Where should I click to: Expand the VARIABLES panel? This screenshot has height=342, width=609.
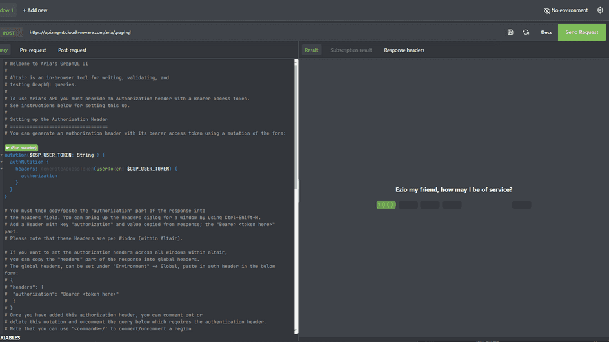(10, 337)
